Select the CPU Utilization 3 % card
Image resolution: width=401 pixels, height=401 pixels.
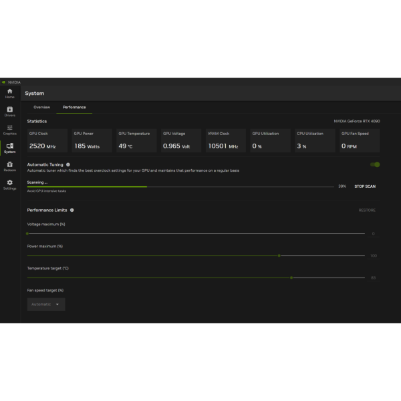[x=315, y=140]
